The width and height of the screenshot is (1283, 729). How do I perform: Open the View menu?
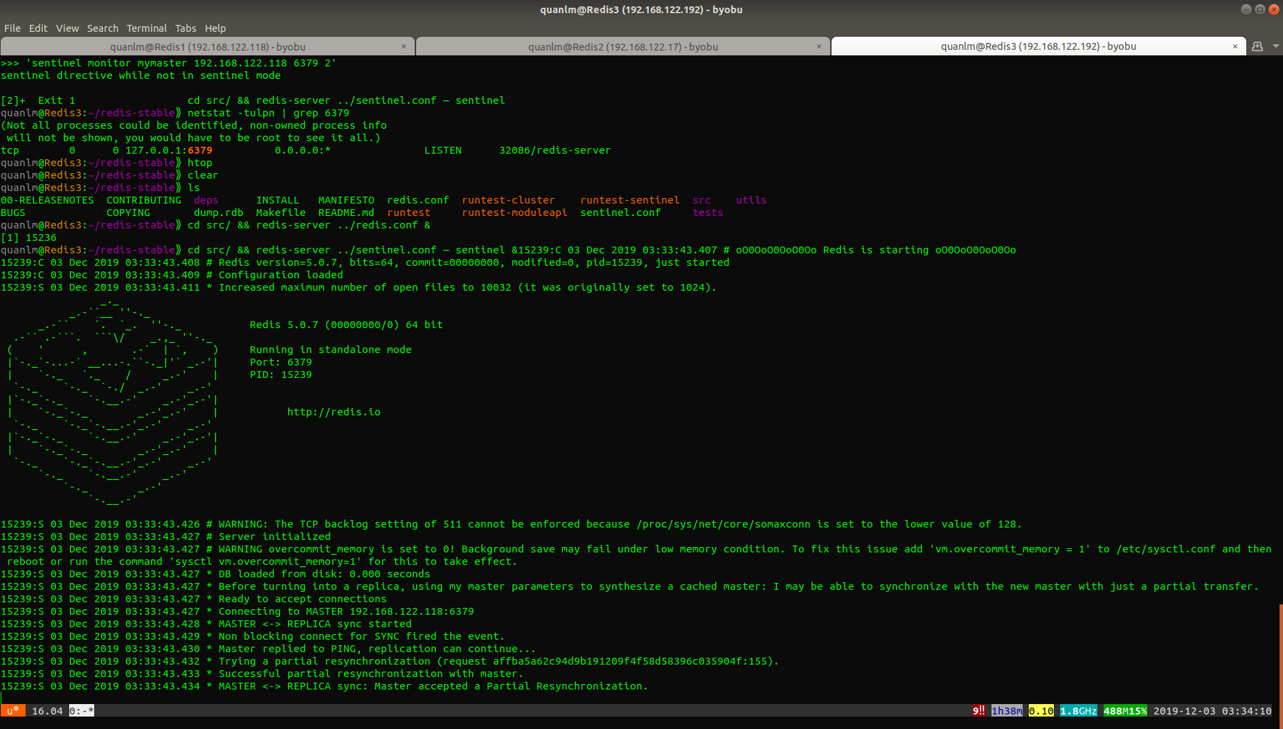67,28
